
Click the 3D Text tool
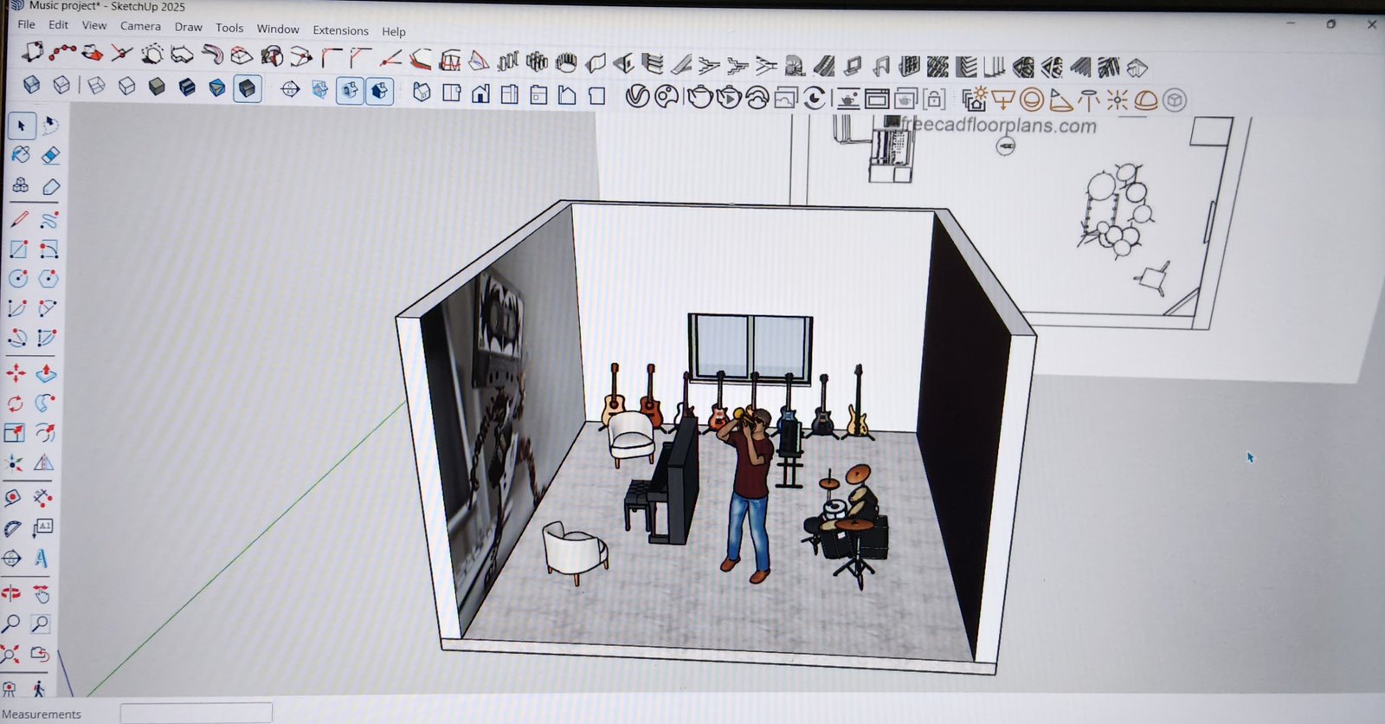point(42,558)
